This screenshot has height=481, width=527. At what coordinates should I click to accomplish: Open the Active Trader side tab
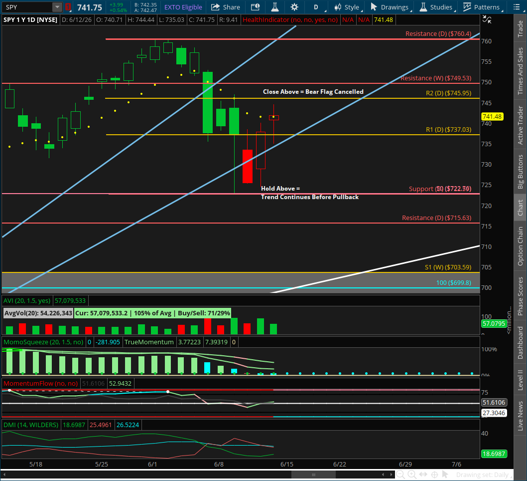tap(521, 125)
